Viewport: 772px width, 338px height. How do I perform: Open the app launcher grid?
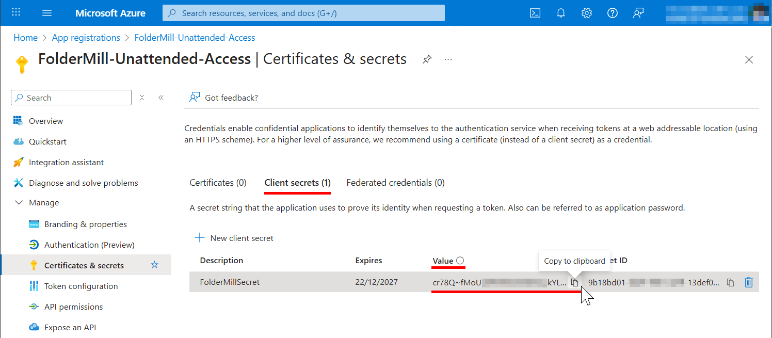pyautogui.click(x=15, y=12)
